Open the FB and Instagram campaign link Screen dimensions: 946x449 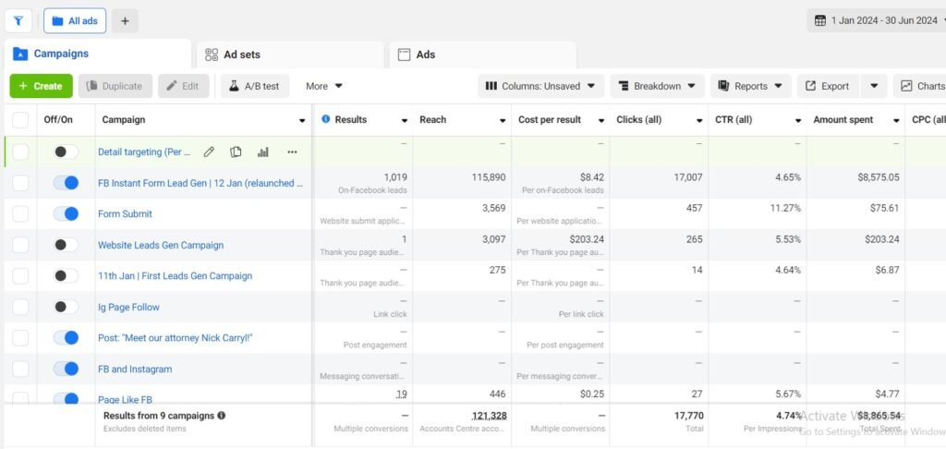tap(135, 369)
